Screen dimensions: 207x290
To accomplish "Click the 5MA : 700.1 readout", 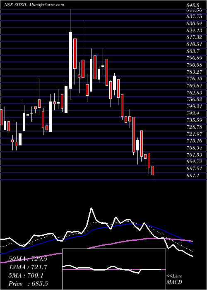I will point(26,275).
